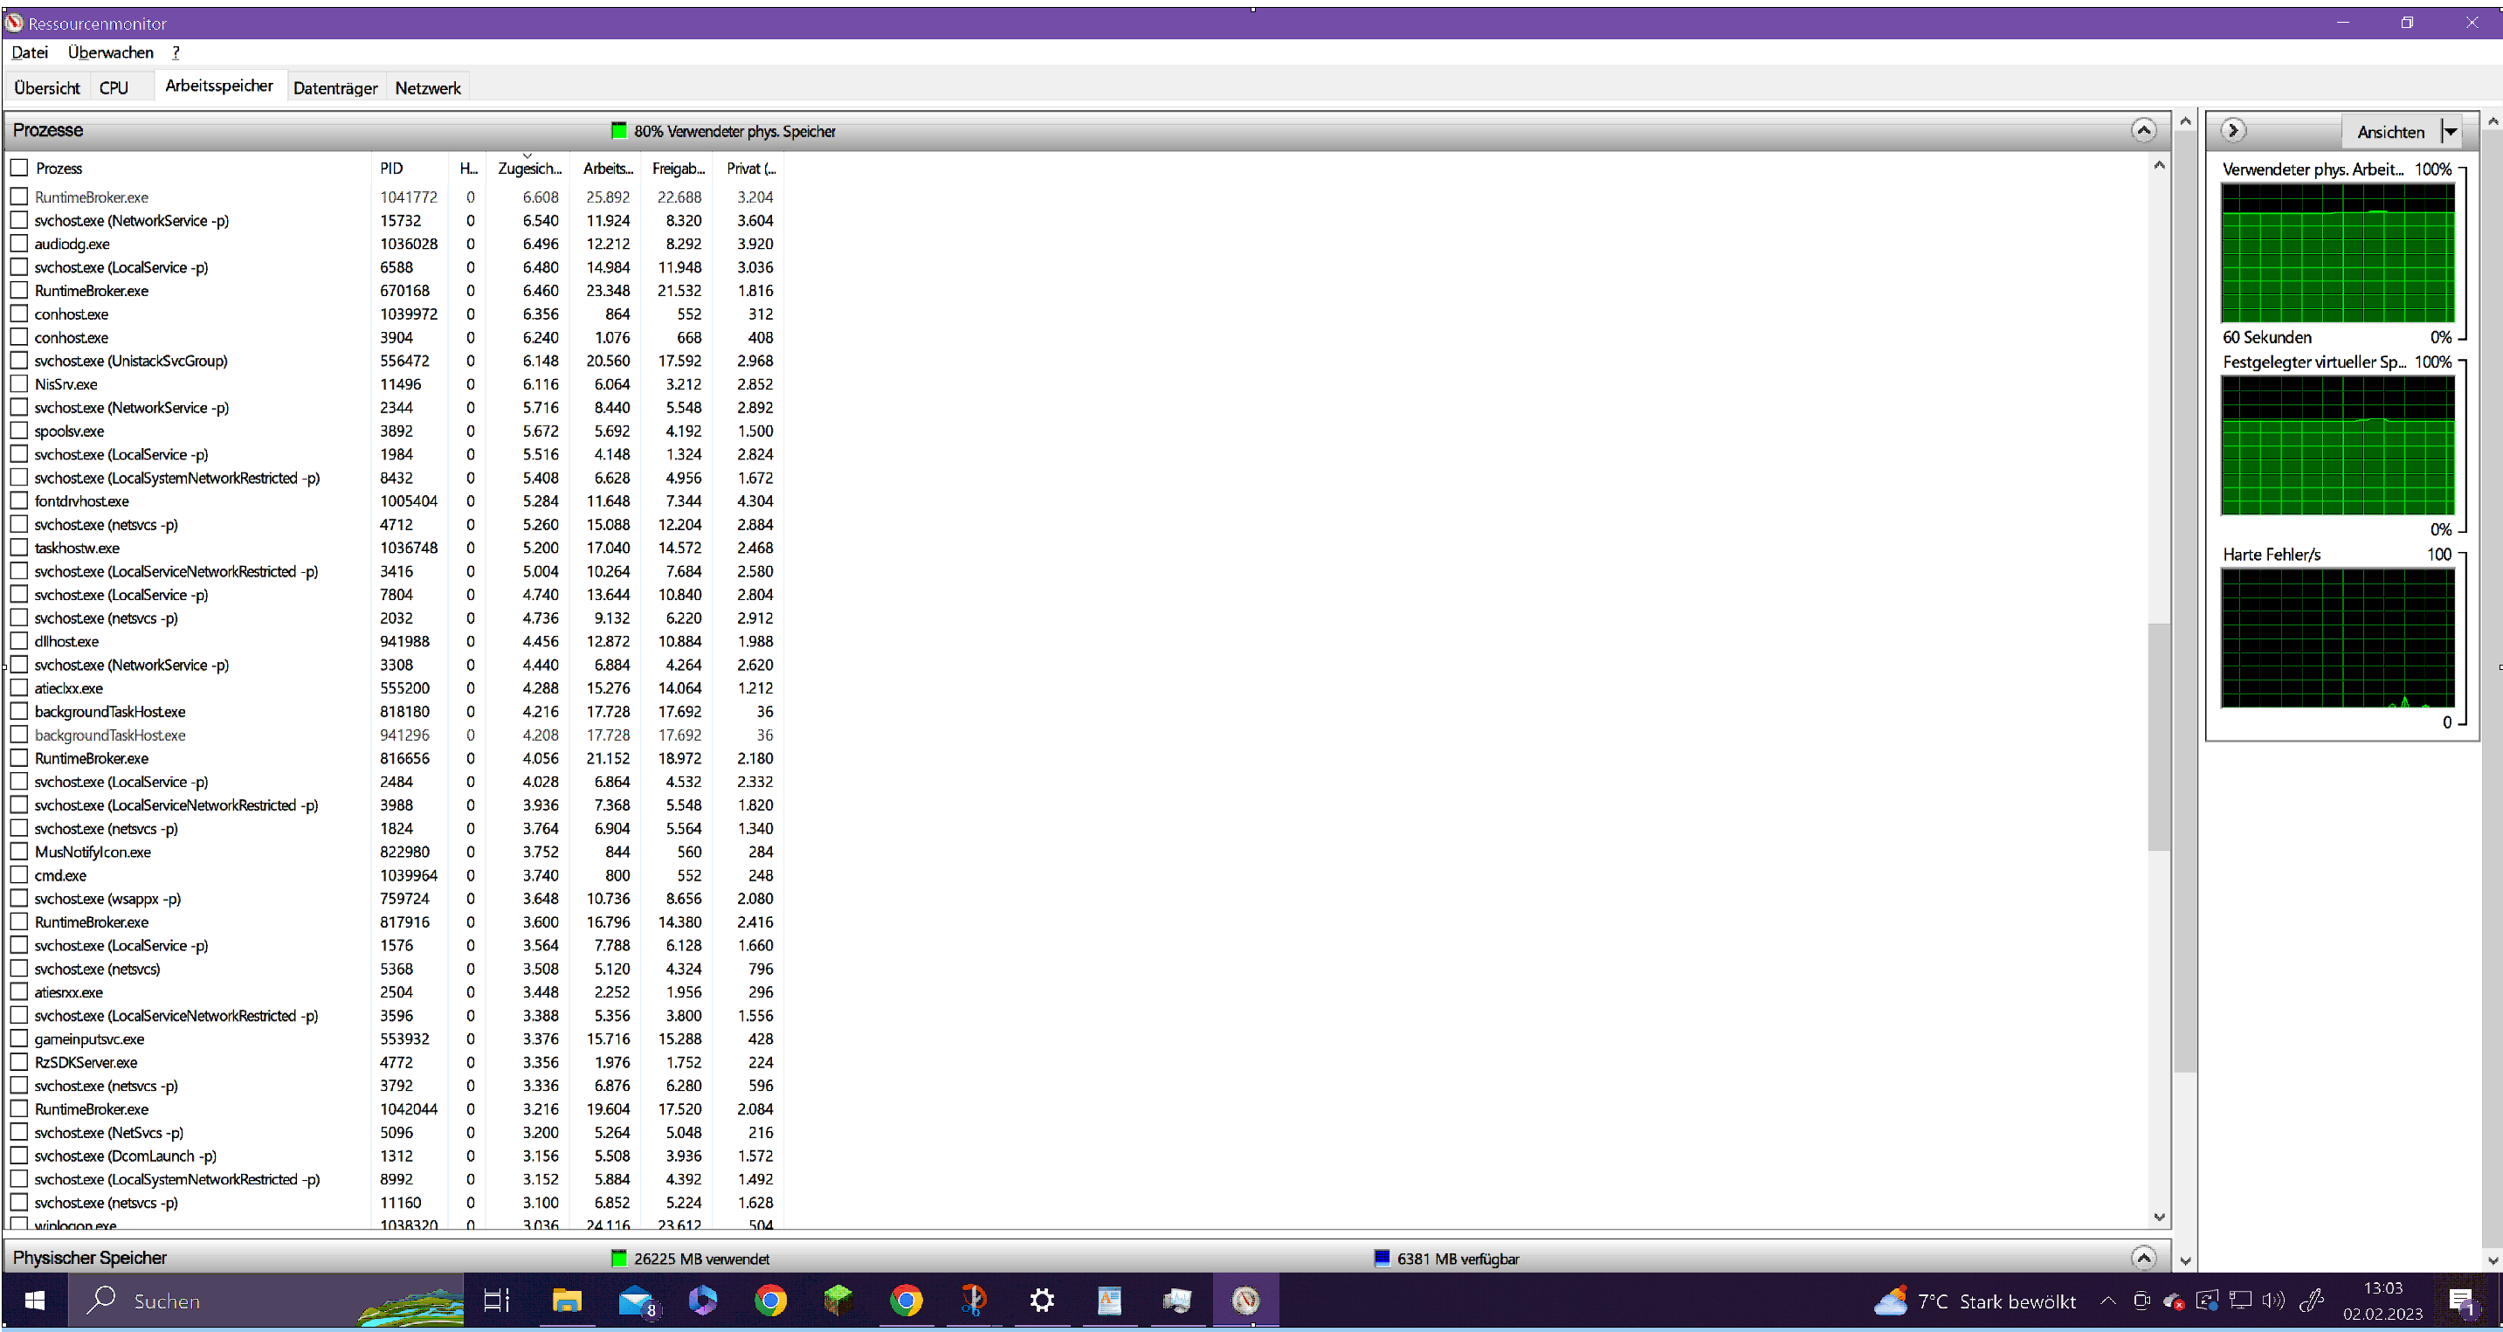The image size is (2503, 1332).
Task: Tick the spoolsv.exe checkbox
Action: pos(19,431)
